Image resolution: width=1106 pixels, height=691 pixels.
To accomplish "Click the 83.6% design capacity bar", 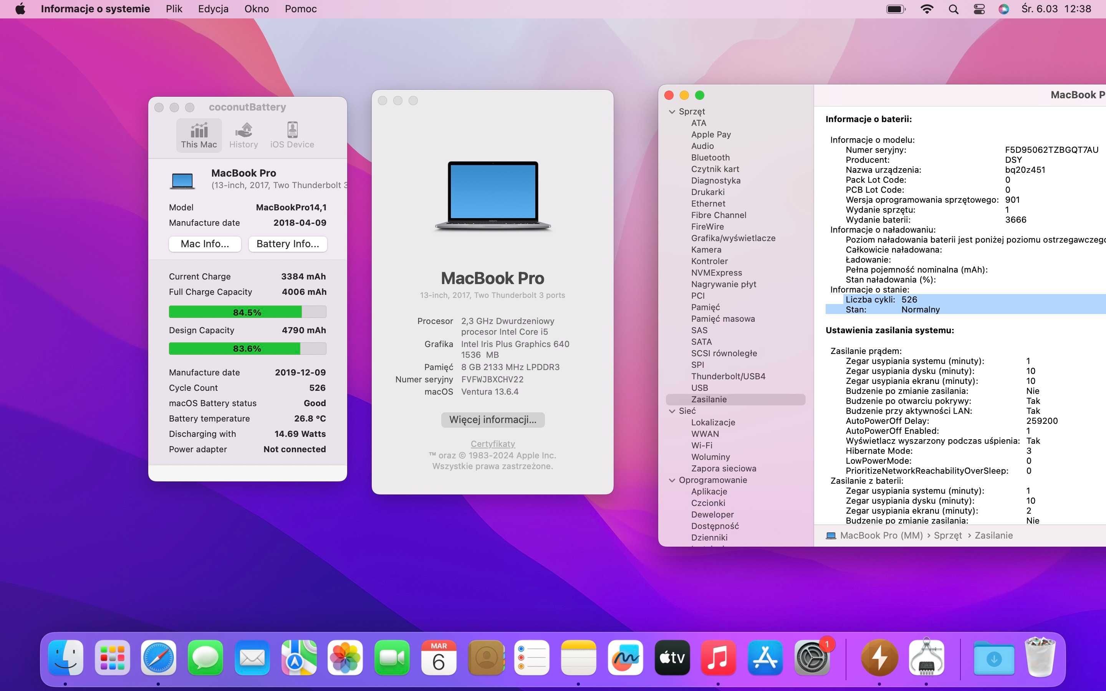I will point(247,349).
